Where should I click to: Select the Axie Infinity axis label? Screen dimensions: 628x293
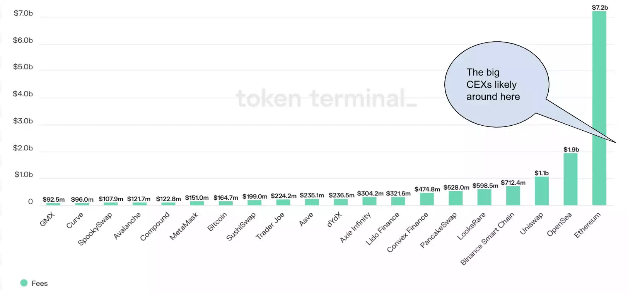(355, 227)
